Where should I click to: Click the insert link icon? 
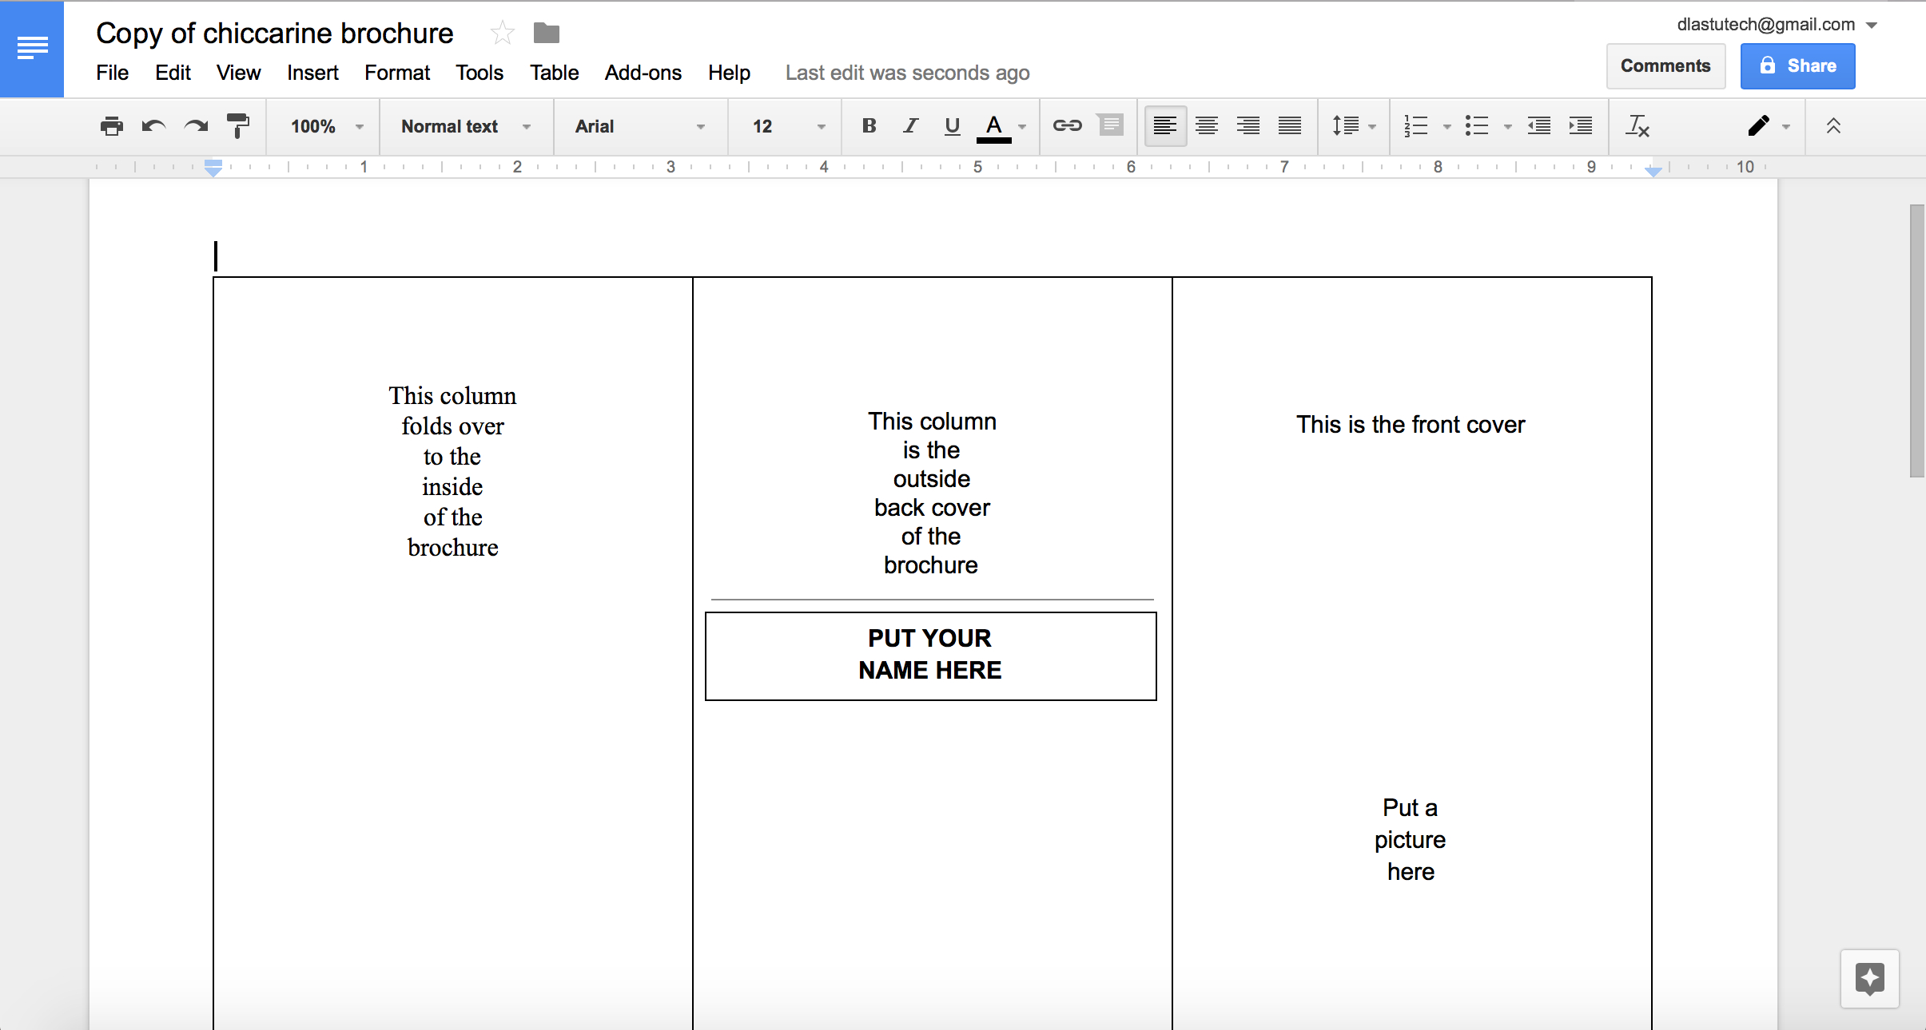(1066, 125)
